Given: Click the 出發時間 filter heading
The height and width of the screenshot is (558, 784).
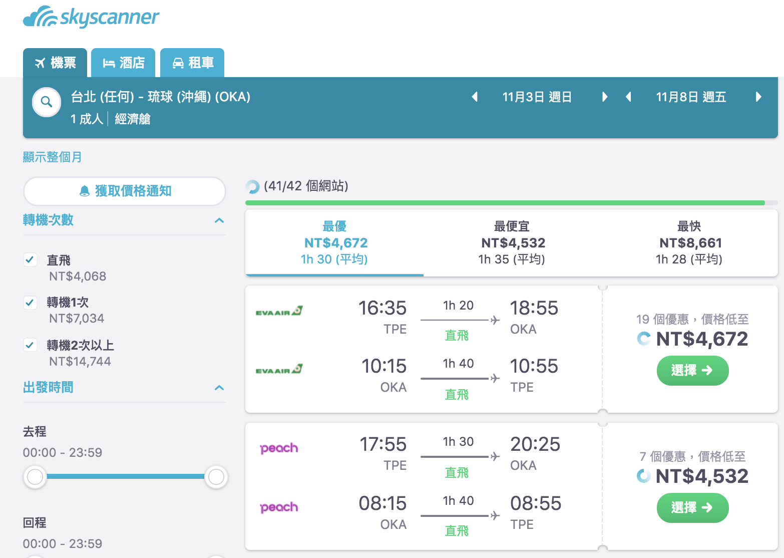Looking at the screenshot, I should coord(48,387).
